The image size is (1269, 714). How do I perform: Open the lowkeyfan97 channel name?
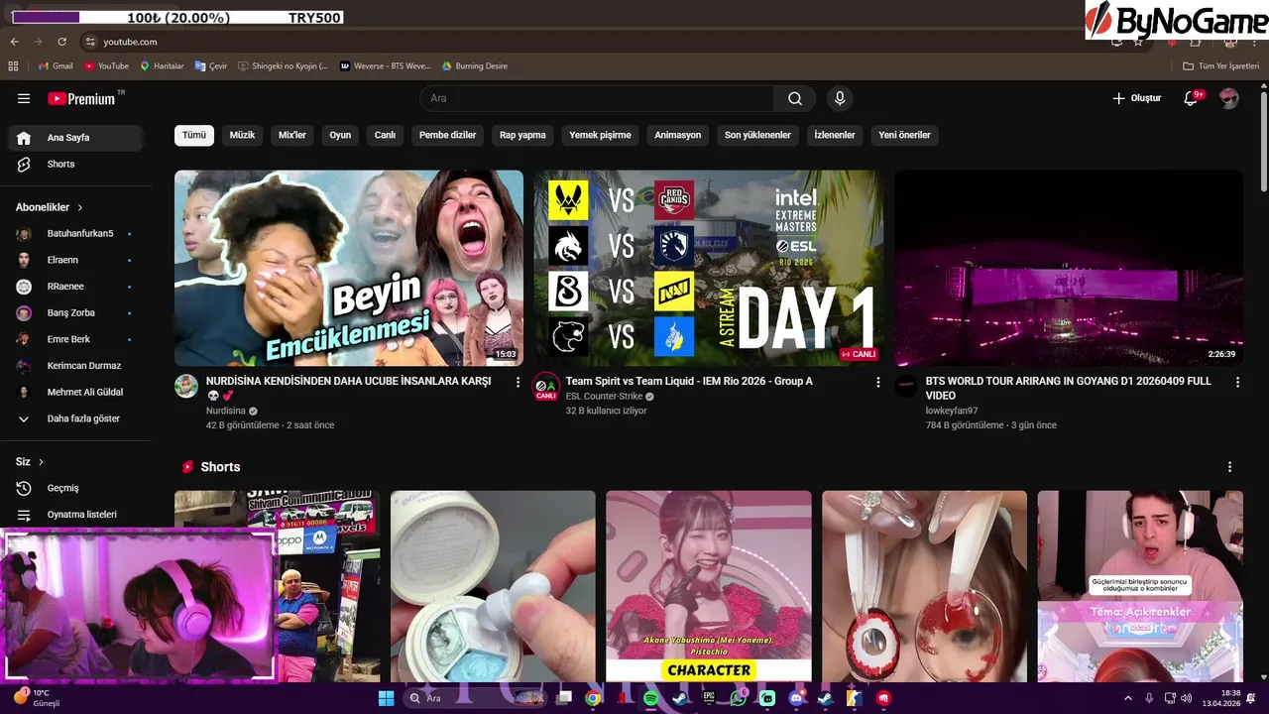point(952,411)
